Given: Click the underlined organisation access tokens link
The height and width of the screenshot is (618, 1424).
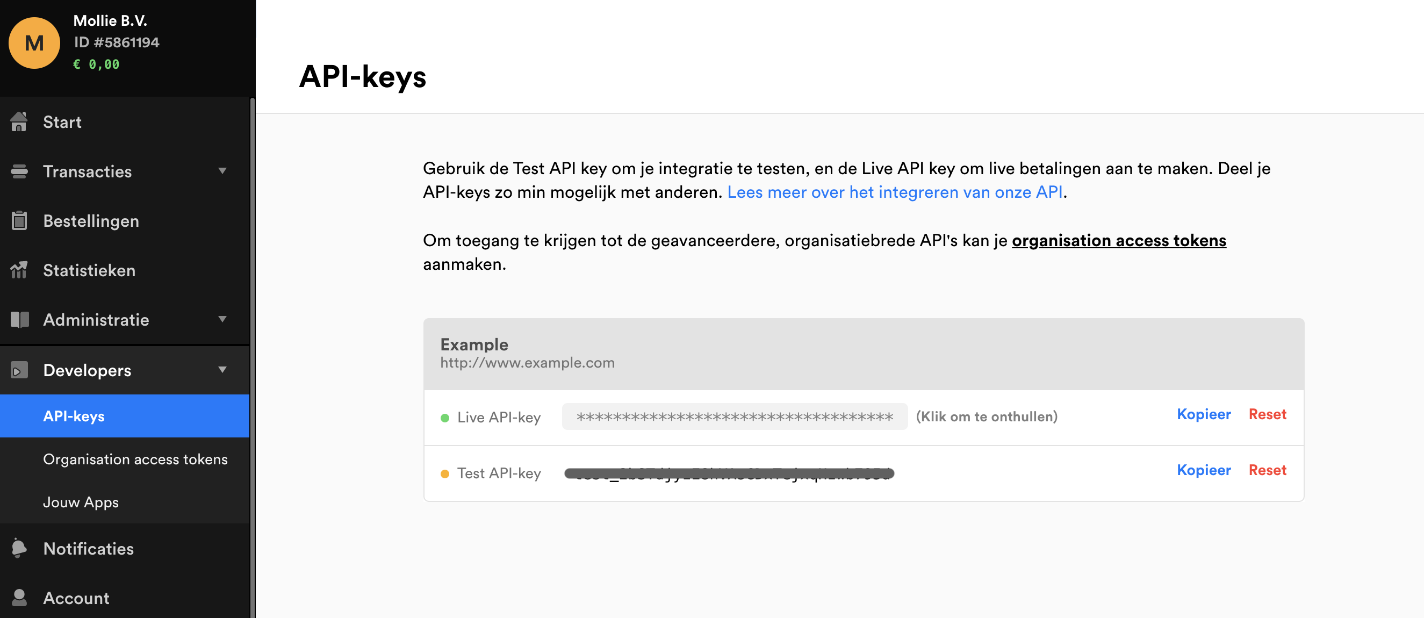Looking at the screenshot, I should pyautogui.click(x=1118, y=241).
